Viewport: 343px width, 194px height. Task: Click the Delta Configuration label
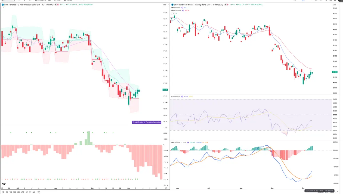pos(153,122)
